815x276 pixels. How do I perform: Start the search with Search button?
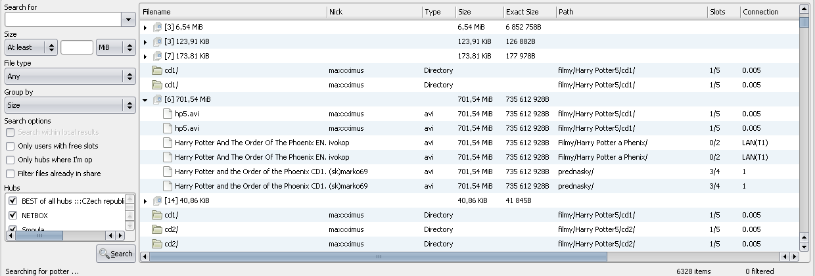(115, 253)
